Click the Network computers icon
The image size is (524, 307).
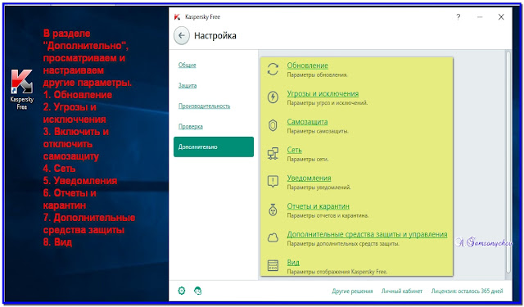[x=273, y=154]
